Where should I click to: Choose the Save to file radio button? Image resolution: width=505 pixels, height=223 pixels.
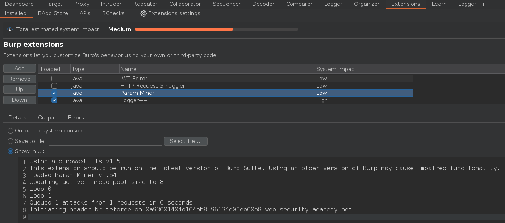[11, 141]
